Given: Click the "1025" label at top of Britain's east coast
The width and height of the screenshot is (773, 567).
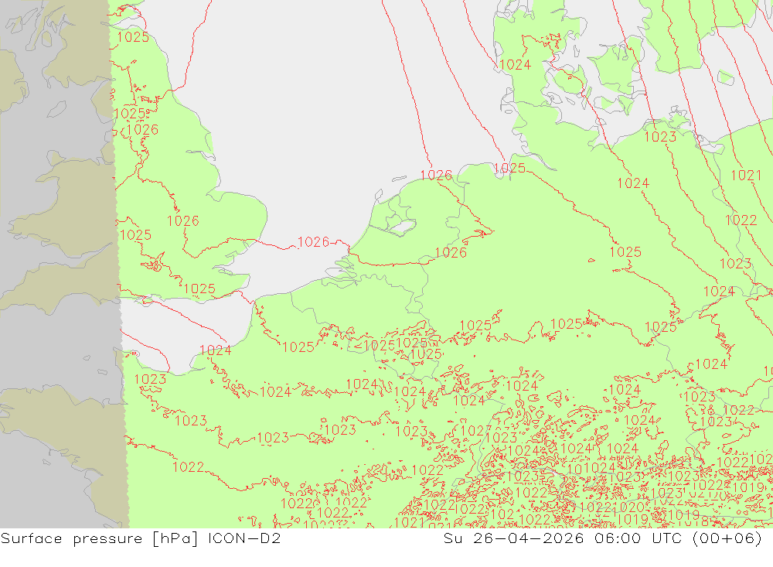Looking at the screenshot, I should pyautogui.click(x=133, y=37).
